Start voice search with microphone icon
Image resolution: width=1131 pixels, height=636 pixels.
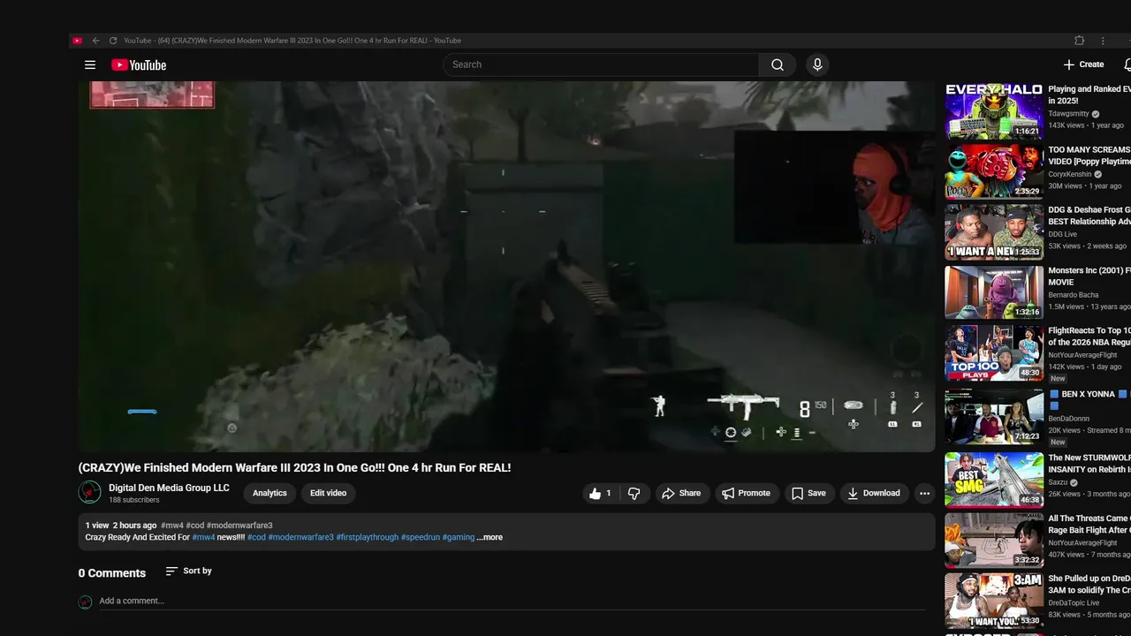[817, 64]
